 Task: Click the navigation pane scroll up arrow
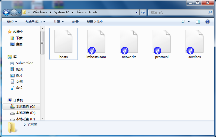(x=43, y=29)
